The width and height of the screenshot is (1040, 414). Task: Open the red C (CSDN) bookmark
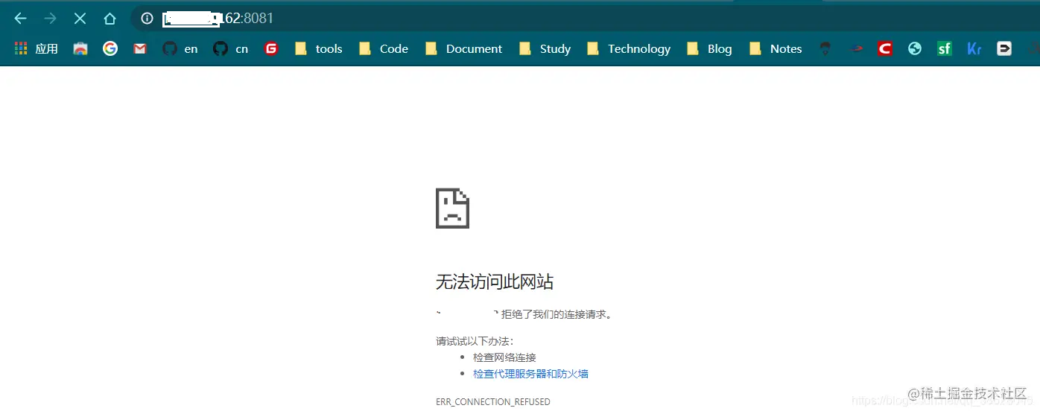(x=885, y=48)
